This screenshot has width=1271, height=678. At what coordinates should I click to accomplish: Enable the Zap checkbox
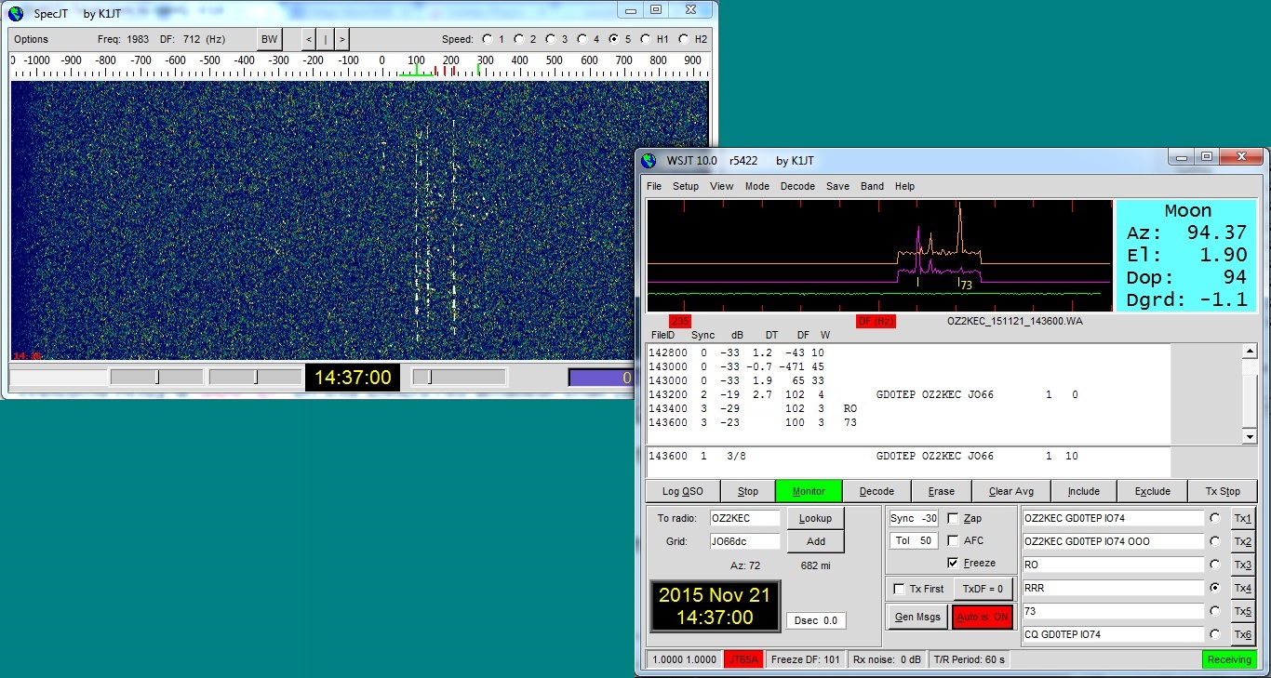[953, 518]
